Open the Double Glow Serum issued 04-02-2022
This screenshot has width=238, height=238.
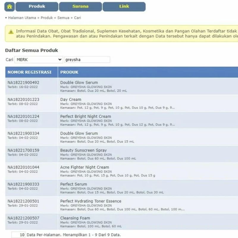tap(79, 133)
